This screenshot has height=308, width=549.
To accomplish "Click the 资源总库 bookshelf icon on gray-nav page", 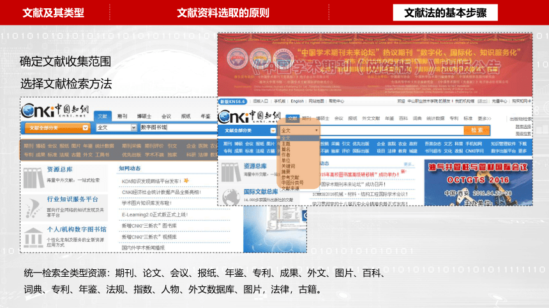I will [x=34, y=178].
